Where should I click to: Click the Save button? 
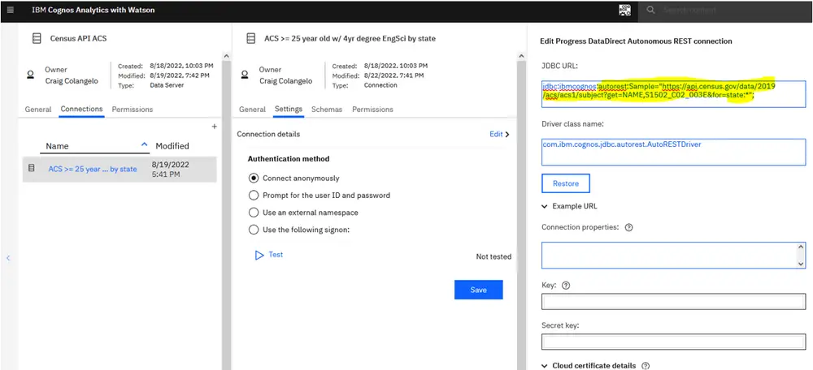479,290
